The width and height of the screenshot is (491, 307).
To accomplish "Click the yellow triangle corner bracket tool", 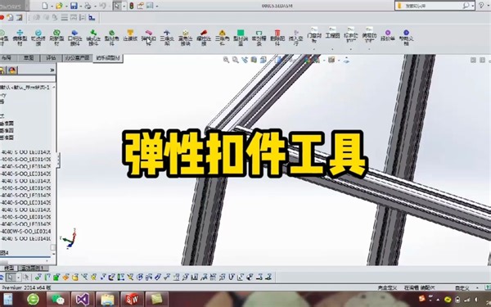I will (x=222, y=38).
